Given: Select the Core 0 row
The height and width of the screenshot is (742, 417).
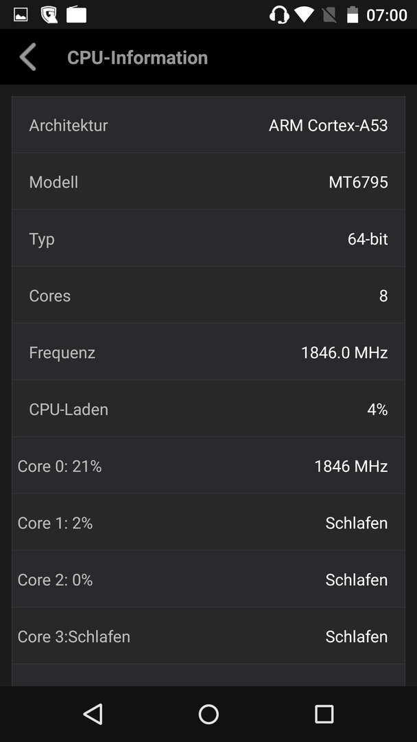Looking at the screenshot, I should (208, 466).
